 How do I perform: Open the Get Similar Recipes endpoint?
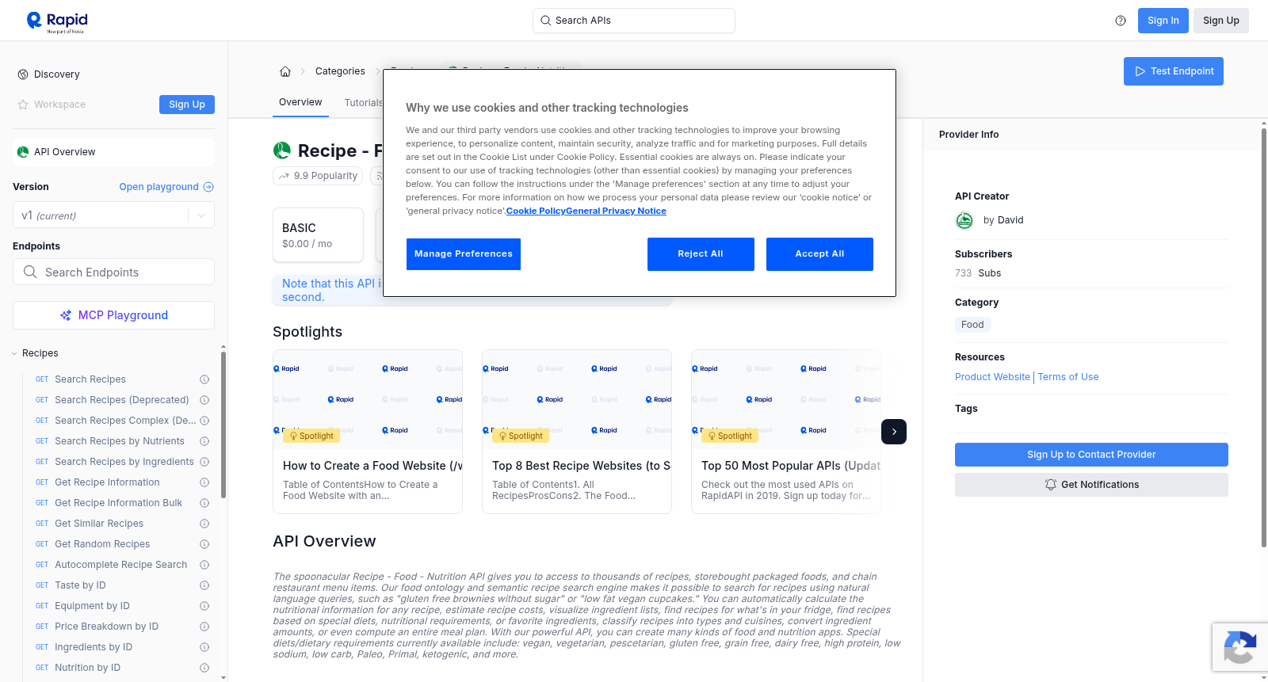click(x=99, y=524)
